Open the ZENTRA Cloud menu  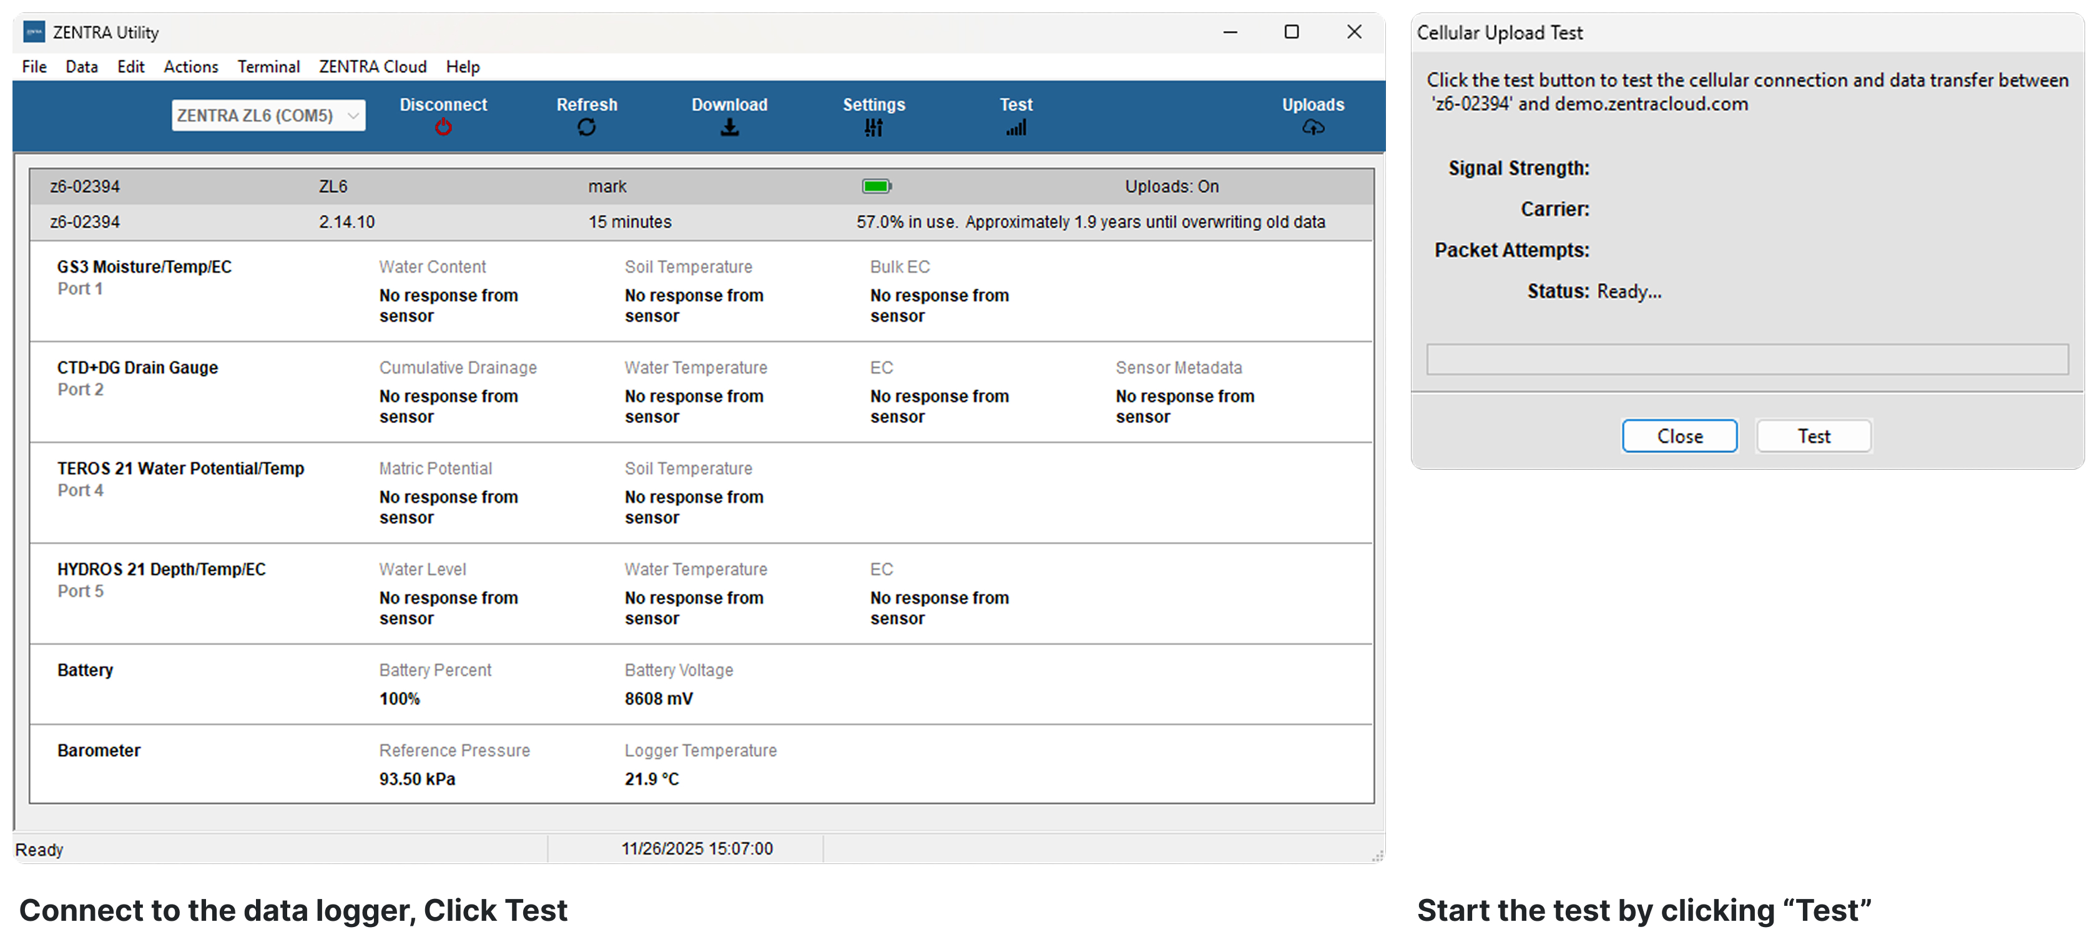pyautogui.click(x=372, y=67)
